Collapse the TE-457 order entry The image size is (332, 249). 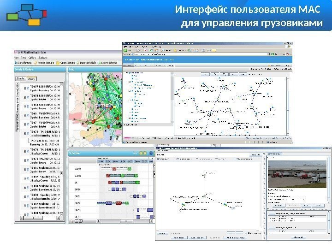pyautogui.click(x=24, y=89)
